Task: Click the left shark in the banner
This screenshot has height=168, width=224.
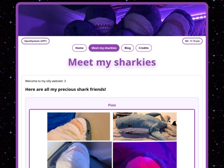Action: (100, 21)
